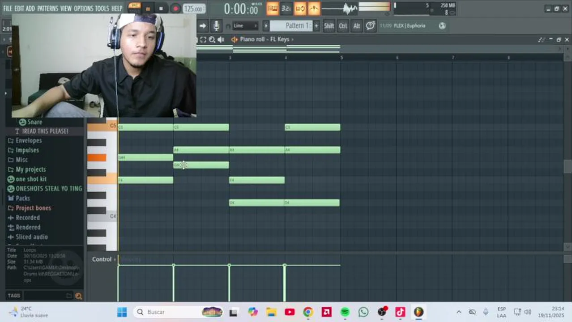Open the Pattern 1 selector

click(x=291, y=25)
